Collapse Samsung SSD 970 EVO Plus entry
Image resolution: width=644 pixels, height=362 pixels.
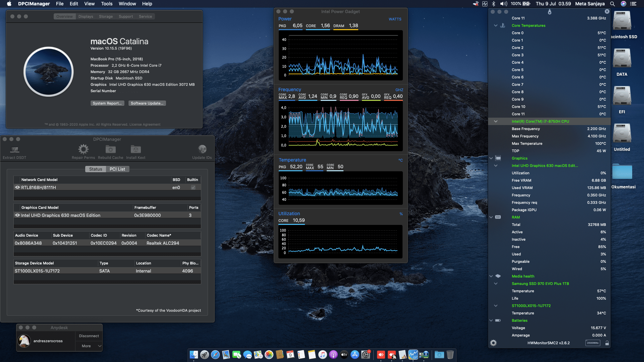pos(495,284)
